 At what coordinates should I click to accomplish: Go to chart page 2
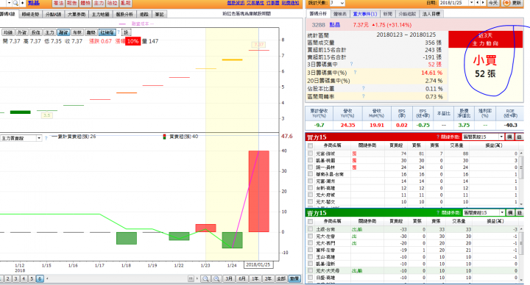[x=7, y=278]
